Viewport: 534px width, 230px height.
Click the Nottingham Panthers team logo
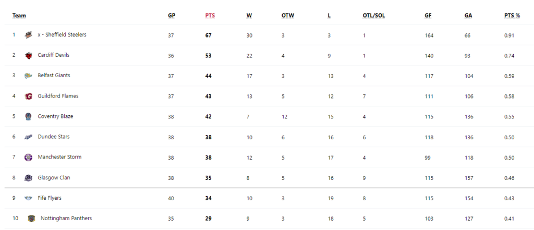[31, 219]
